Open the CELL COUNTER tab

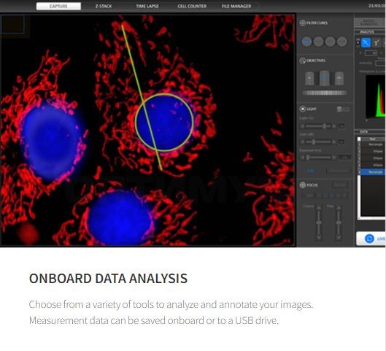192,6
